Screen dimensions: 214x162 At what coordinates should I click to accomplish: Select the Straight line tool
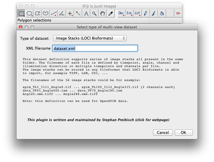click(x=54, y=13)
